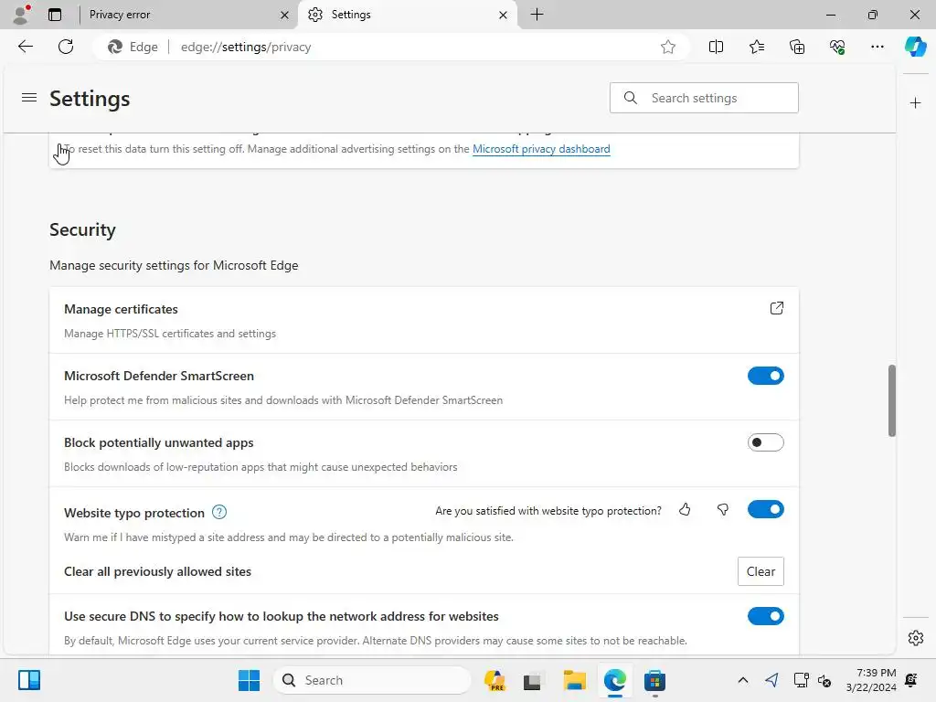Enable Block potentially unwanted apps toggle
This screenshot has width=936, height=702.
(x=765, y=442)
